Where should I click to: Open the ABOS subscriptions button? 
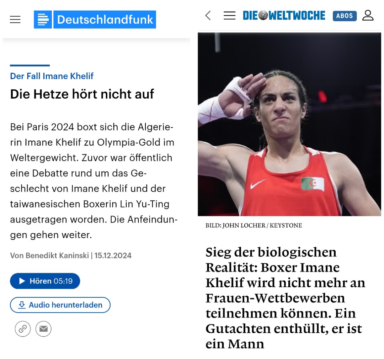pos(345,16)
